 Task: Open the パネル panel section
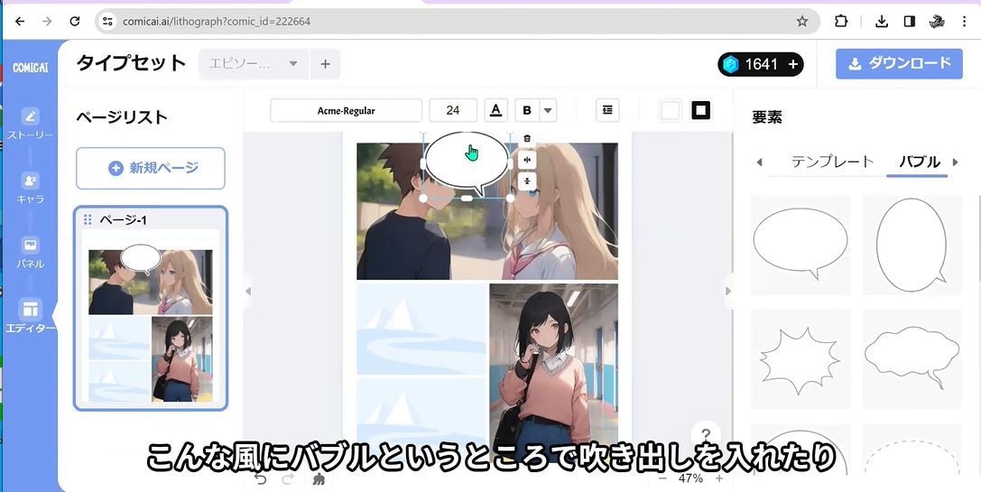tap(30, 252)
